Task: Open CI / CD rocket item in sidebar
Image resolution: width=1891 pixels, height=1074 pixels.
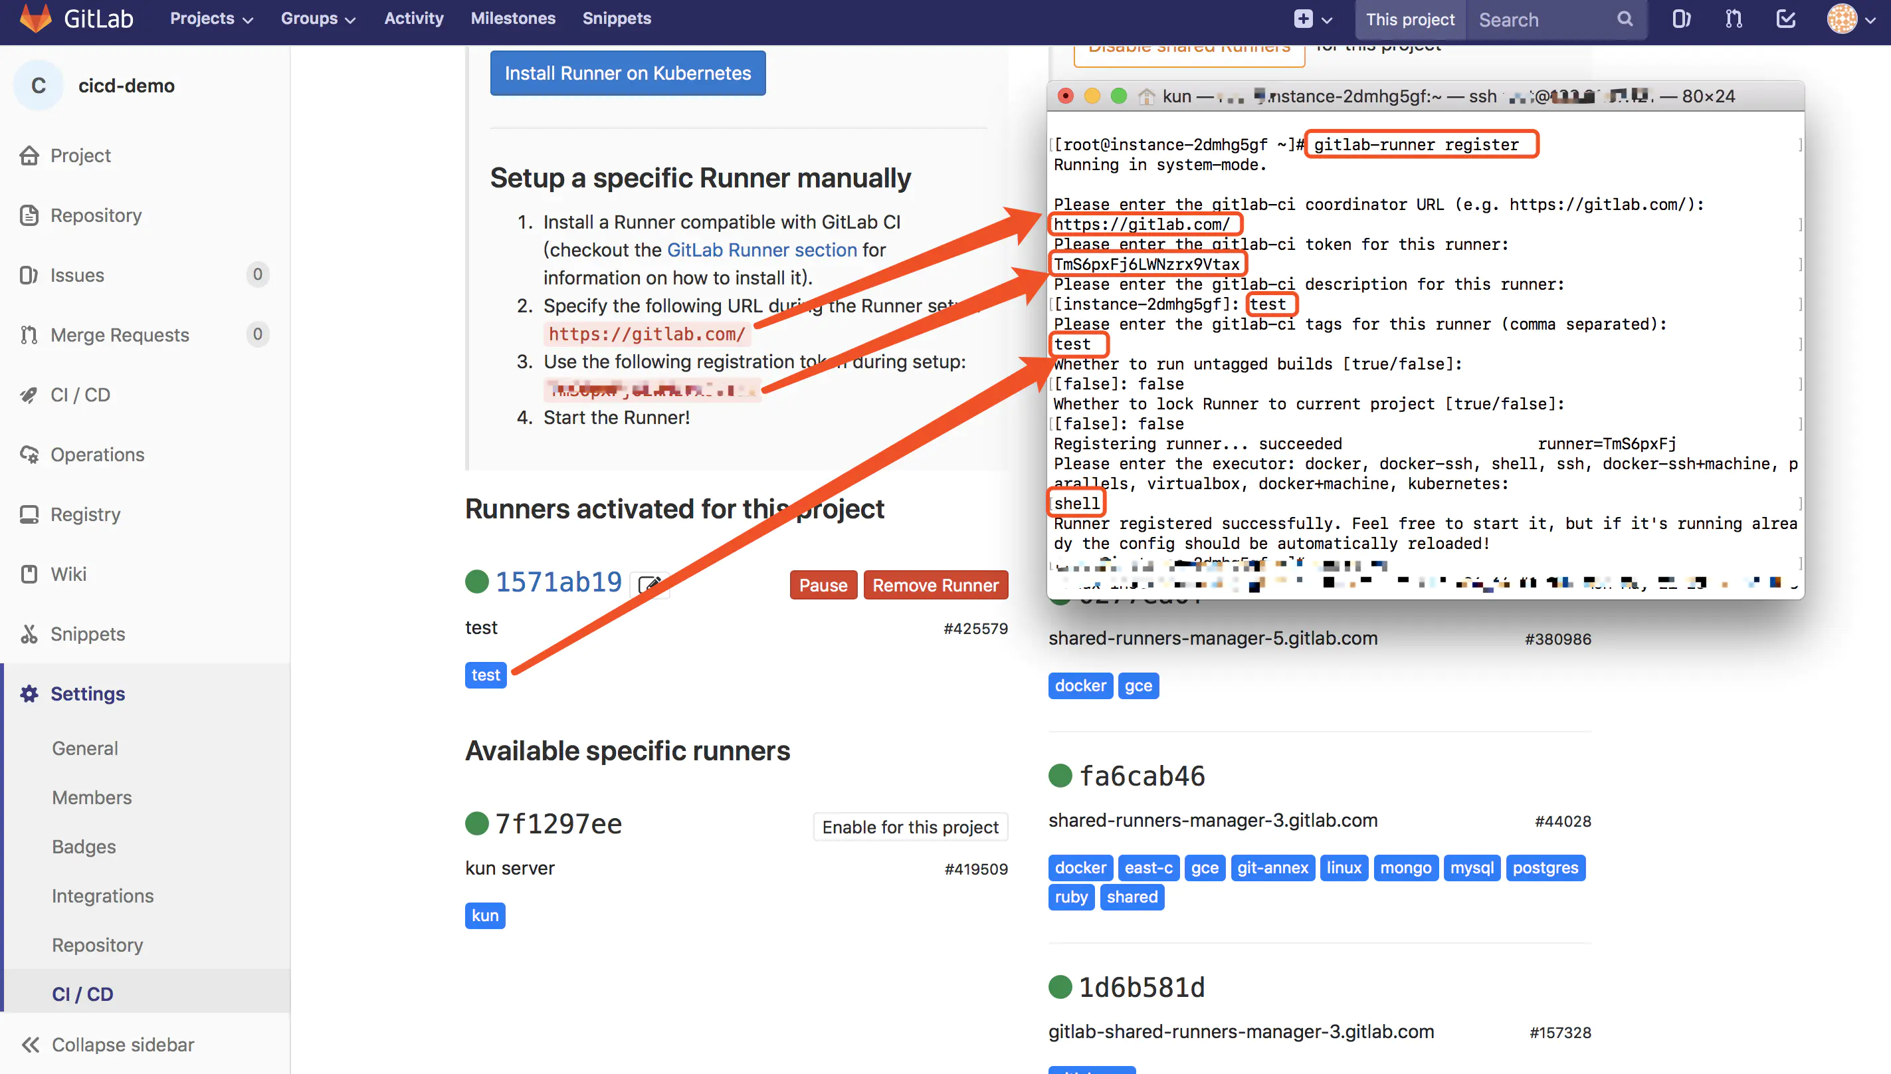Action: point(80,395)
